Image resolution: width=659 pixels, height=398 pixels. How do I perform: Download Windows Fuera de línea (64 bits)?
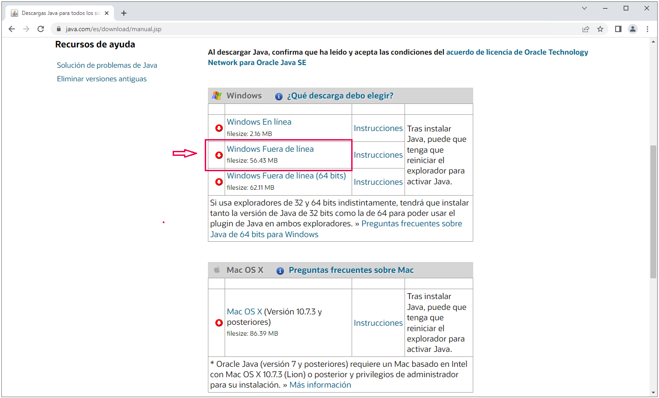pyautogui.click(x=286, y=176)
